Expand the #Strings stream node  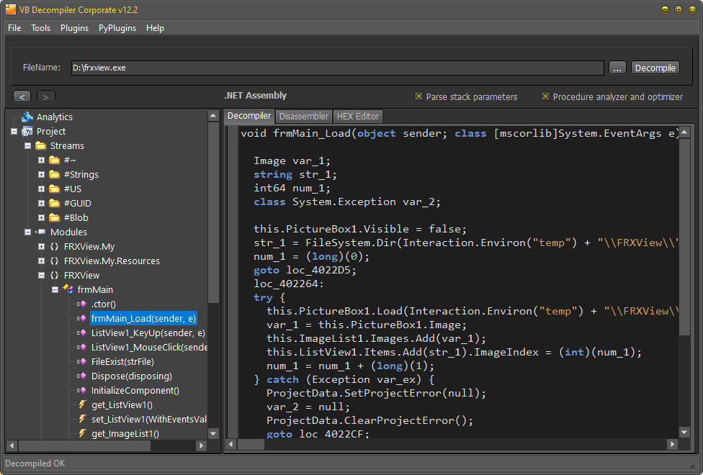(x=41, y=174)
